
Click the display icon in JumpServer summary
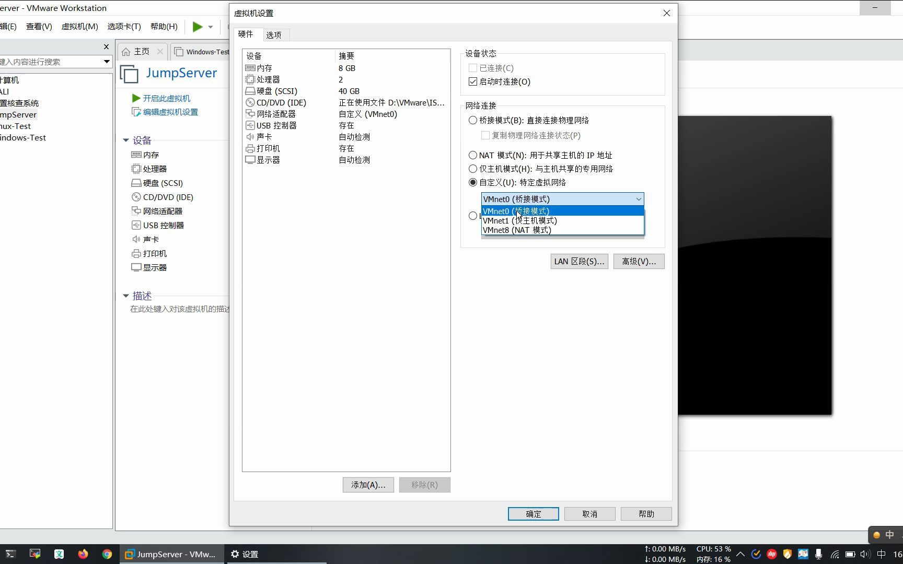[x=136, y=267]
